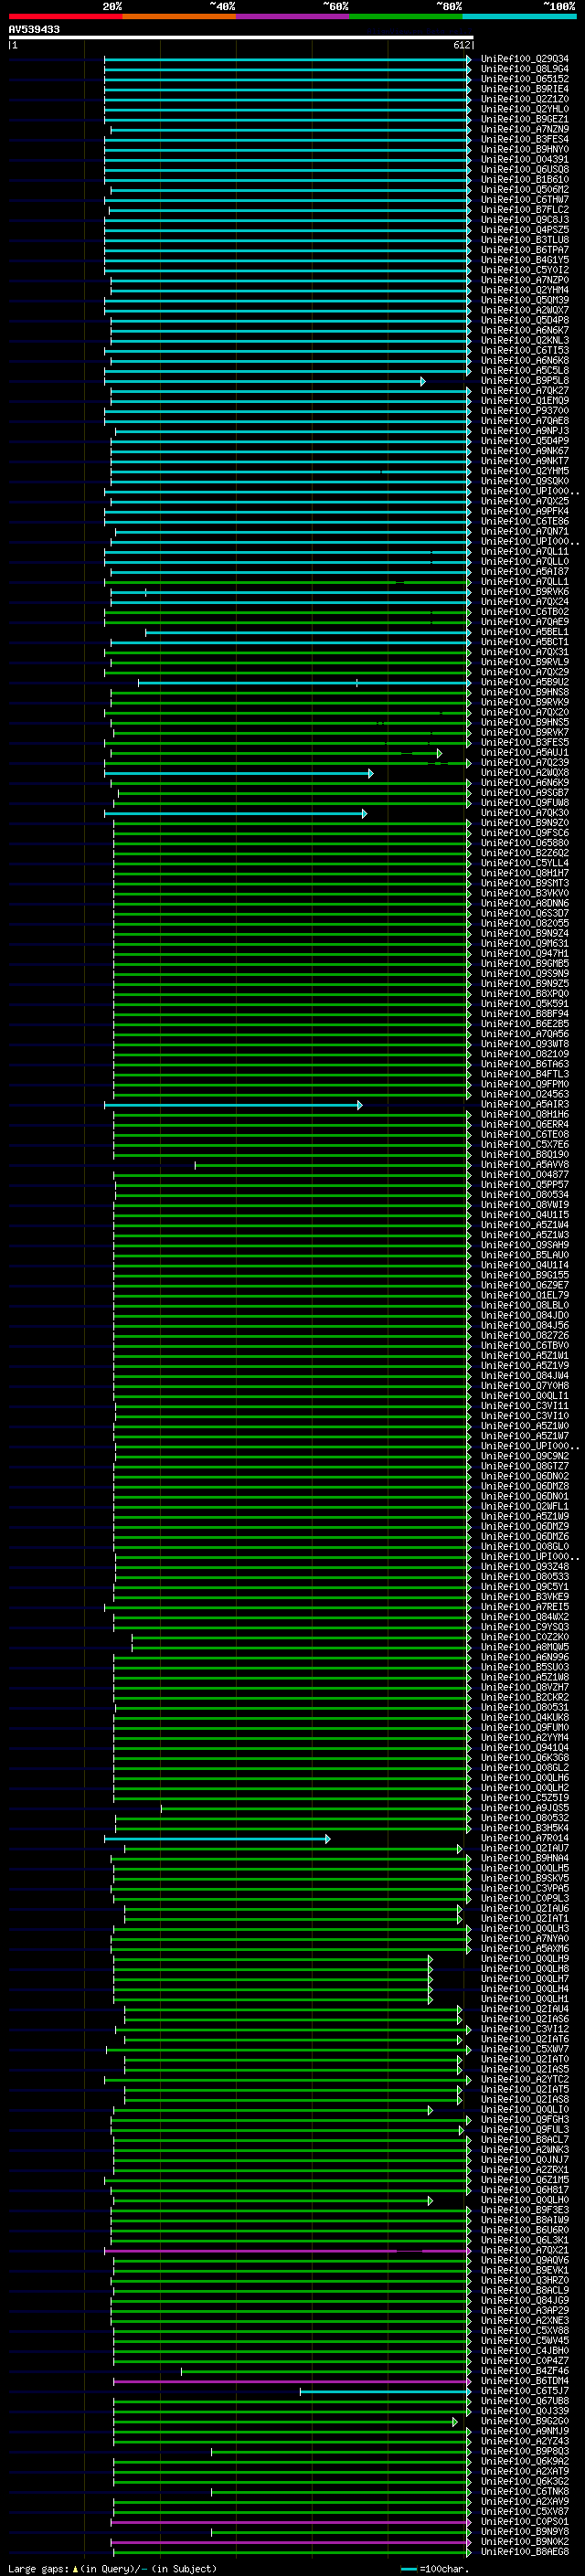Select the UniRef100_A7R014 label
Image resolution: width=585 pixels, height=2576 pixels.
524,1838
